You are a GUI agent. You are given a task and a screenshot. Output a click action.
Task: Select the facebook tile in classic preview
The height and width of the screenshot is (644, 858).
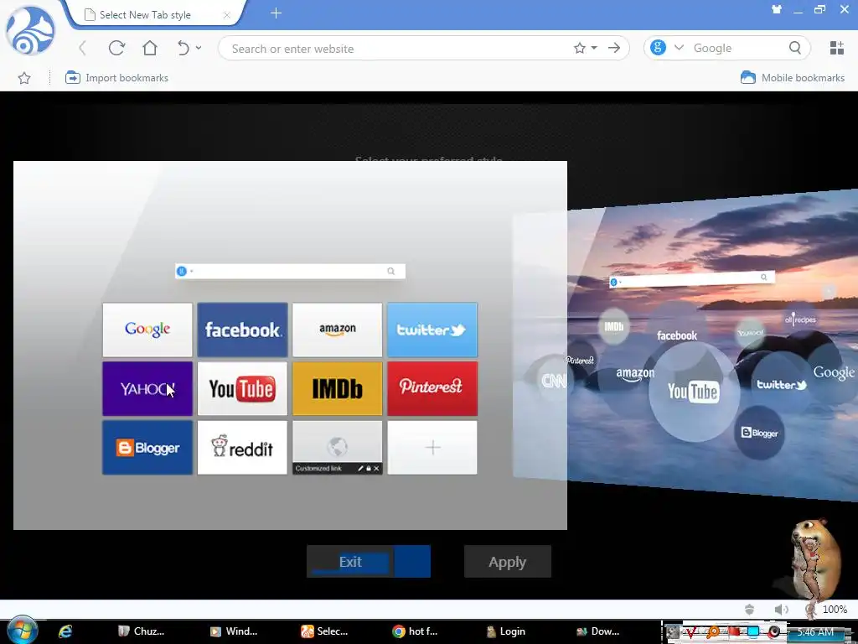pyautogui.click(x=242, y=330)
